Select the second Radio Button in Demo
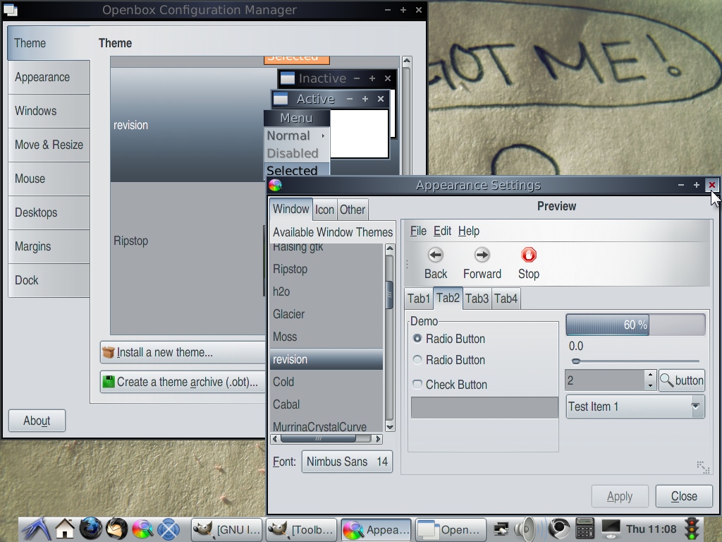 pyautogui.click(x=417, y=360)
